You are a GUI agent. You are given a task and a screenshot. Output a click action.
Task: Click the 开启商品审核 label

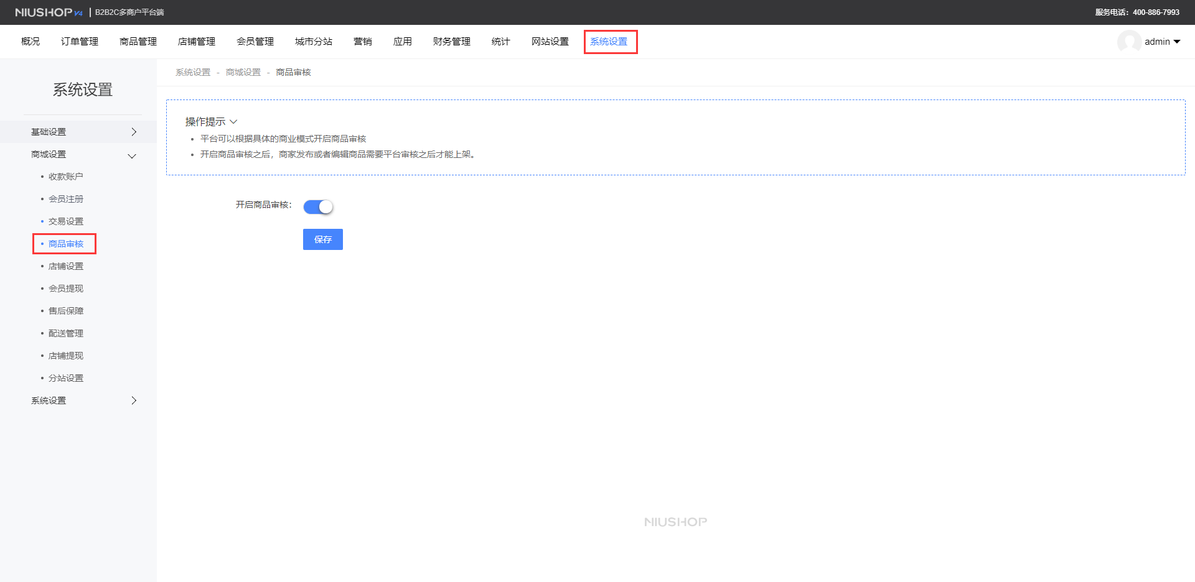pyautogui.click(x=263, y=205)
